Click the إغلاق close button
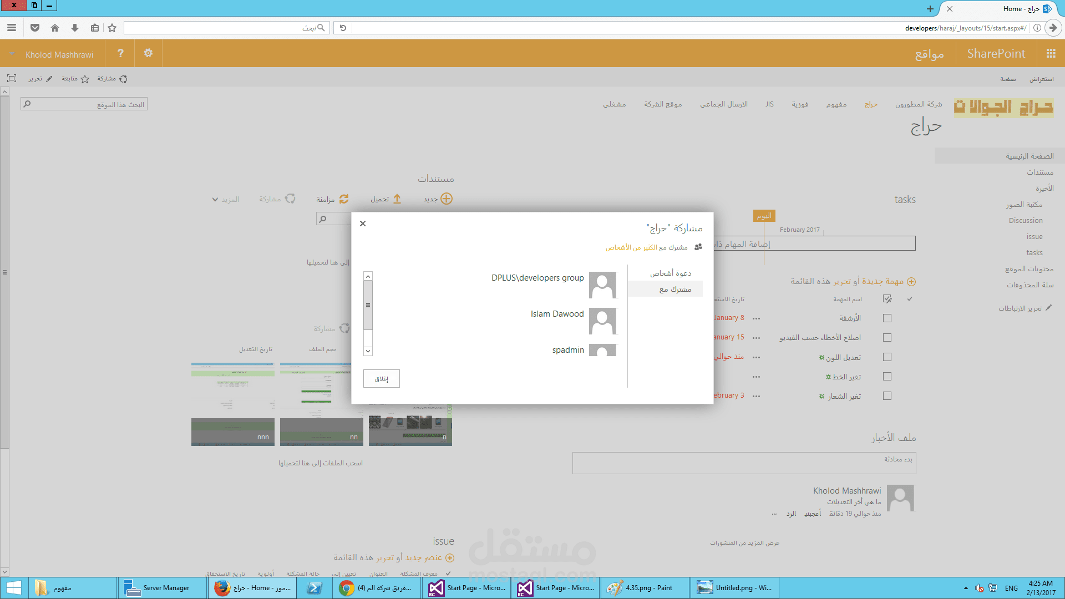 [382, 379]
